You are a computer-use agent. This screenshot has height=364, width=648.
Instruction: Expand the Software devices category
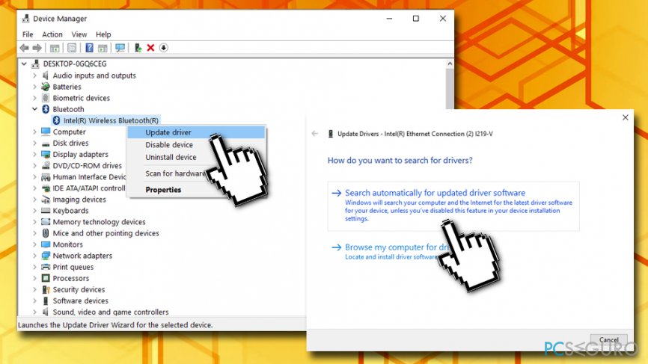[x=34, y=301]
